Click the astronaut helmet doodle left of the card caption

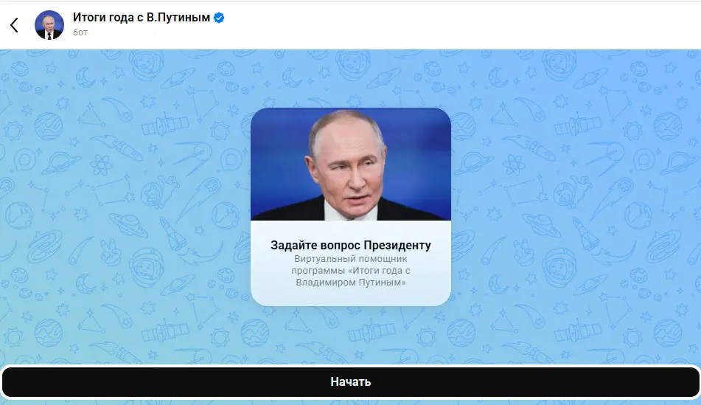[x=147, y=267]
